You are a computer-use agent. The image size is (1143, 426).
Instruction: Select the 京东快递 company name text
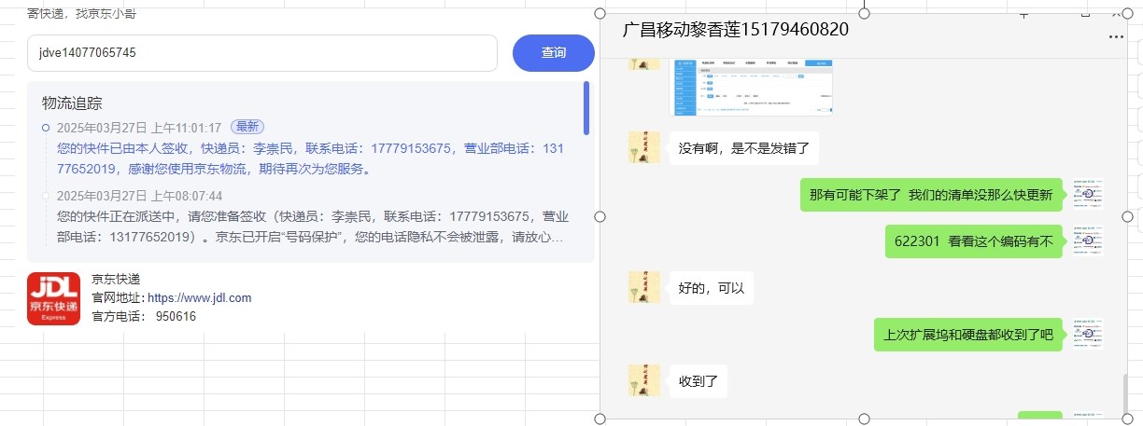point(115,279)
